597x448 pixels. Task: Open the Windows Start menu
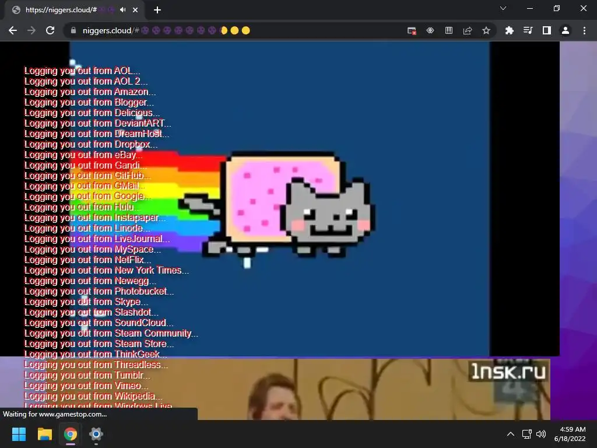19,434
